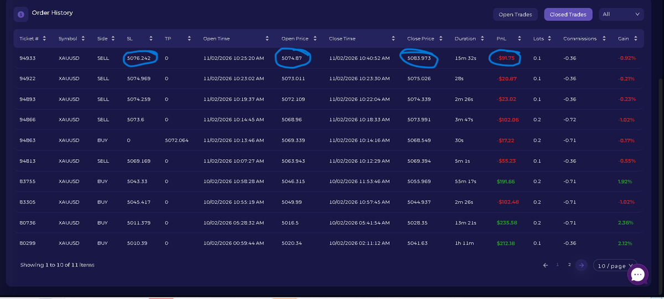Open the All filter dropdown
This screenshot has width=664, height=299.
pos(621,14)
